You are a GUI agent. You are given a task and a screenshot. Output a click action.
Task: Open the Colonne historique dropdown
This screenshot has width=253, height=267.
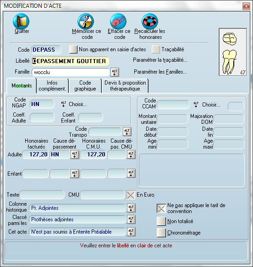click(x=131, y=208)
